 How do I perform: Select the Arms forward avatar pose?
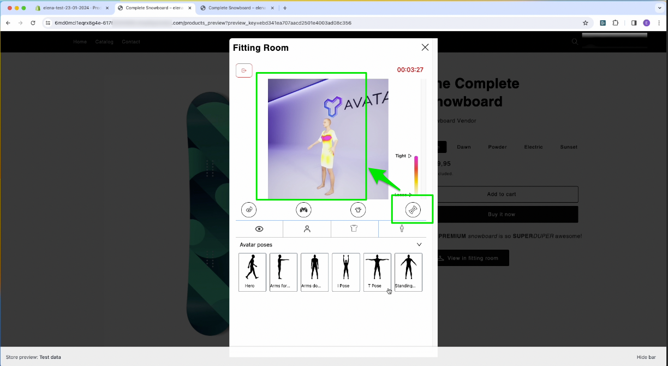tap(283, 272)
